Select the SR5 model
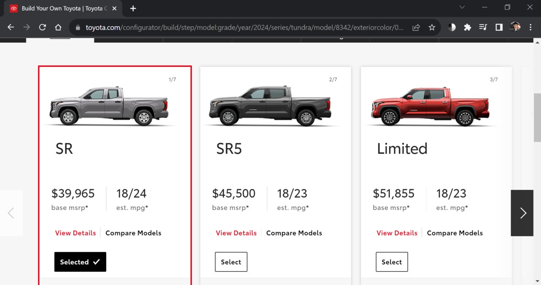 click(231, 262)
